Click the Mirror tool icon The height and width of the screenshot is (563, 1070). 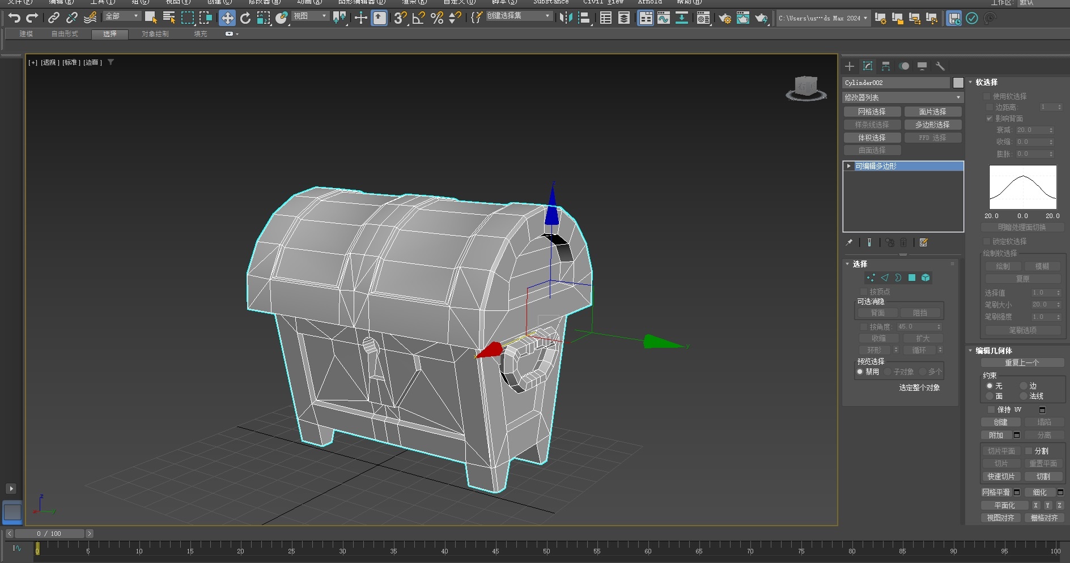coord(566,18)
